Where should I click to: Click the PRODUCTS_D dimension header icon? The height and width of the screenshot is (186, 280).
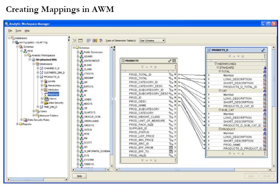click(209, 50)
